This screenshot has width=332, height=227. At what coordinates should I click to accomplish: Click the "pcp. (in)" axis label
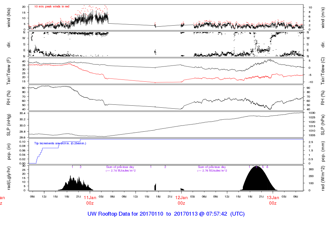[x=9, y=152]
